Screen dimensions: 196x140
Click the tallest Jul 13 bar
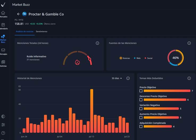pyautogui.click(x=92, y=111)
